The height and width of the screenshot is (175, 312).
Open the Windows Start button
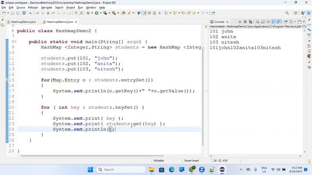[x=90, y=170]
